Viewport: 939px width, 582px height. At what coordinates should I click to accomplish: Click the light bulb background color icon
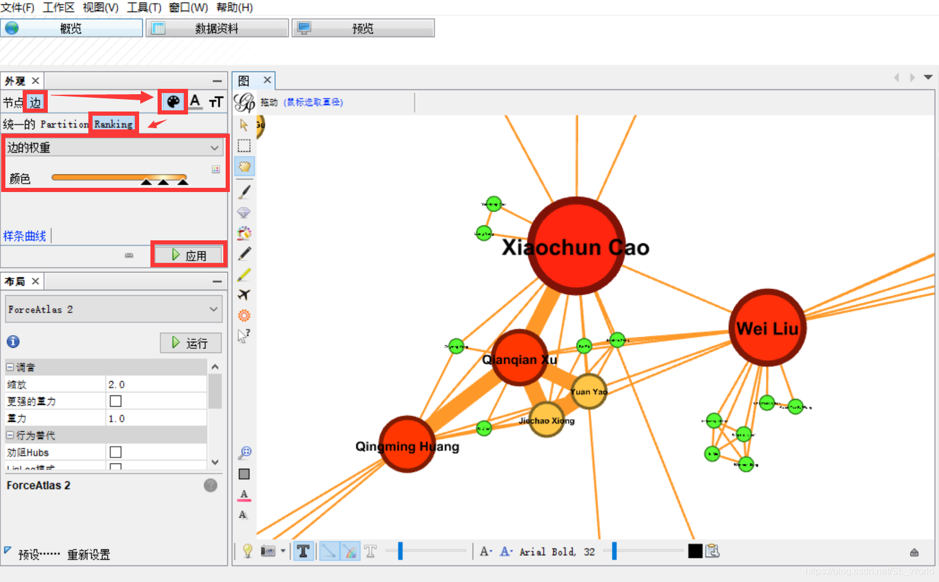click(247, 552)
